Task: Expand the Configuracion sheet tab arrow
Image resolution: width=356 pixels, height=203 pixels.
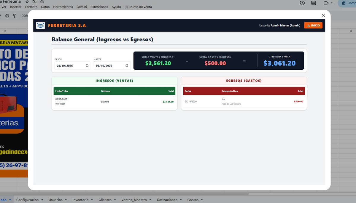Action: tap(42, 200)
